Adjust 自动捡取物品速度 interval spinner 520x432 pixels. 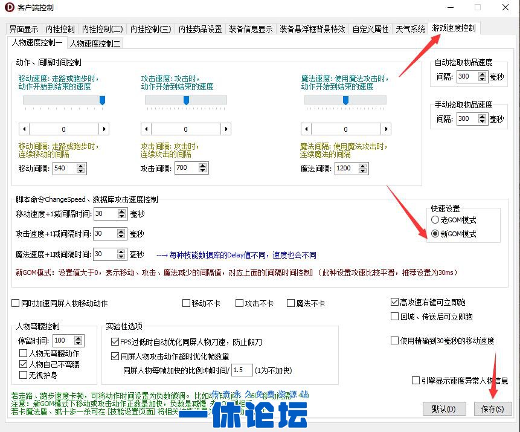pos(482,77)
